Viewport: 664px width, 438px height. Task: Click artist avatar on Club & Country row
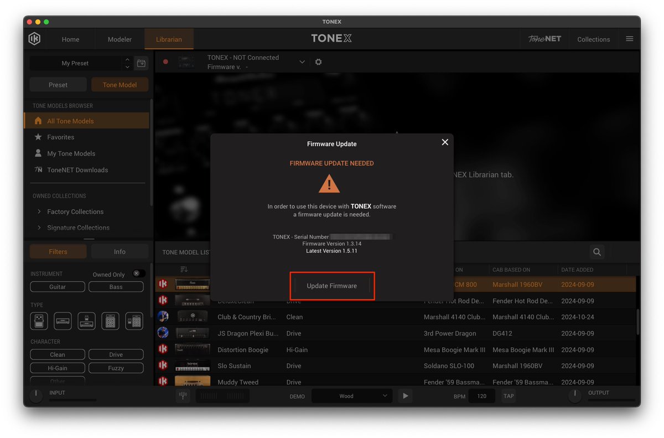pos(163,317)
